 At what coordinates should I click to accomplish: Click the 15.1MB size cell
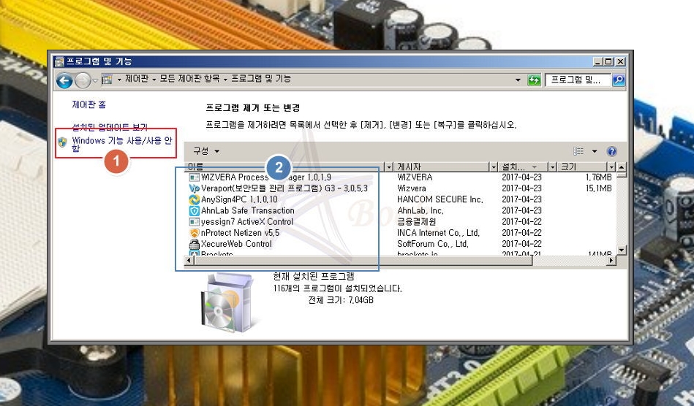click(599, 188)
